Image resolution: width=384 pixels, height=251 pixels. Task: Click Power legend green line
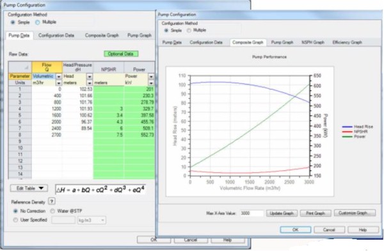(347, 136)
